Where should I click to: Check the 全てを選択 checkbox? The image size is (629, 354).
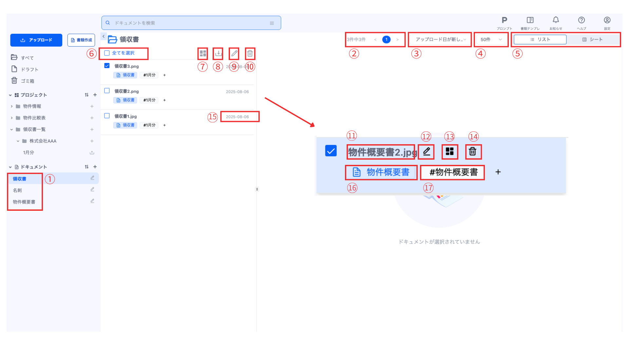point(107,53)
